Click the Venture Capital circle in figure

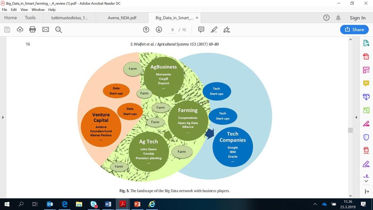[x=101, y=127]
